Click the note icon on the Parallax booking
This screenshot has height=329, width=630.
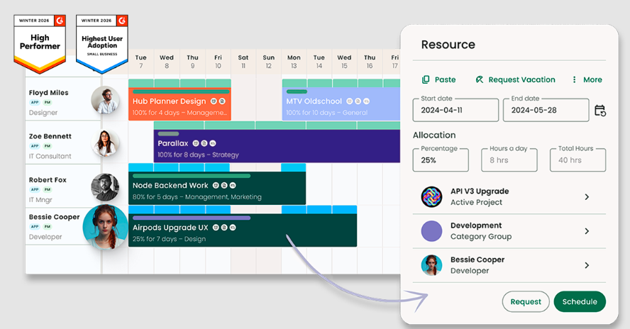click(x=204, y=143)
